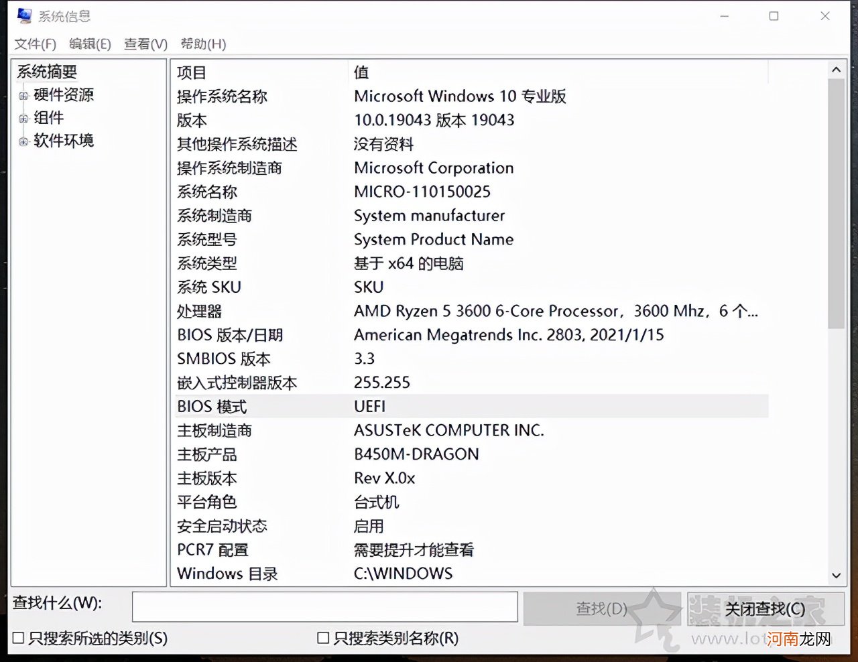Select the 安全启动状态 row
Viewport: 858px width, 662px height.
(471, 526)
